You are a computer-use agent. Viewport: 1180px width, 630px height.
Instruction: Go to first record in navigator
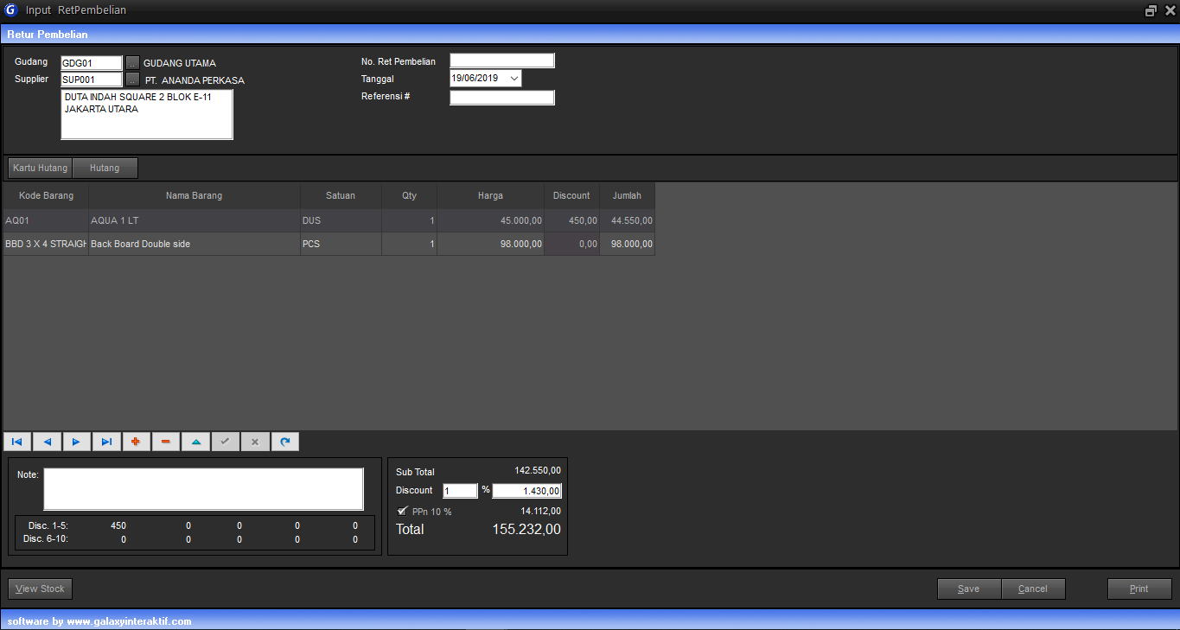coord(17,442)
